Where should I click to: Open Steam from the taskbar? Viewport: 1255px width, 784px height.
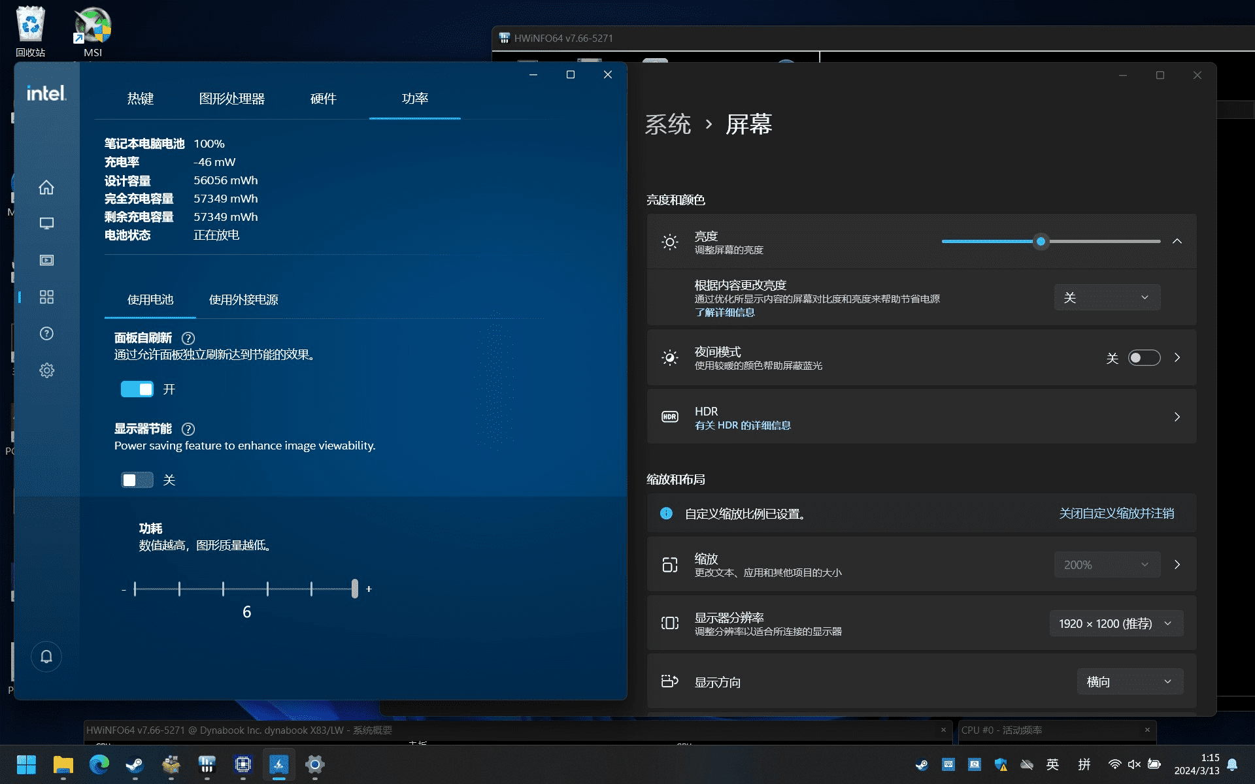[x=135, y=764]
